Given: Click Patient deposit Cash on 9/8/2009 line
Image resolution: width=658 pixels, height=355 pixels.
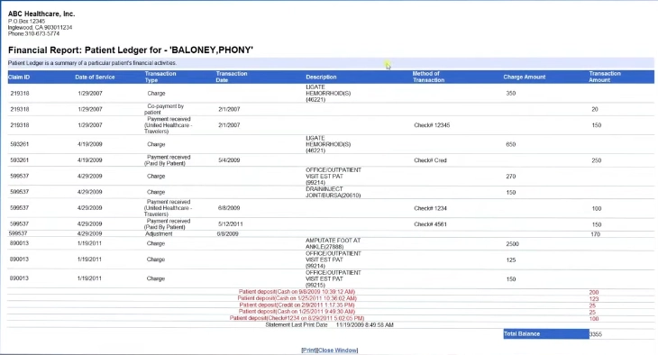Looking at the screenshot, I should tap(297, 292).
